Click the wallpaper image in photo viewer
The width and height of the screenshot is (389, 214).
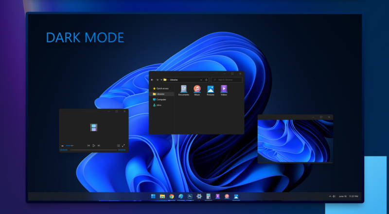(295, 141)
